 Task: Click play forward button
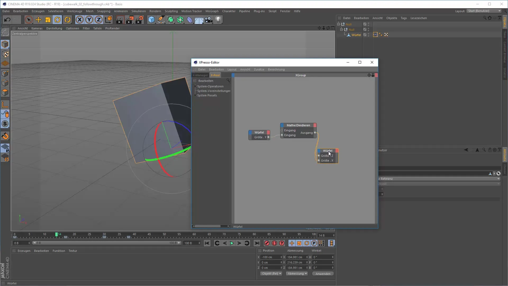pos(232,243)
